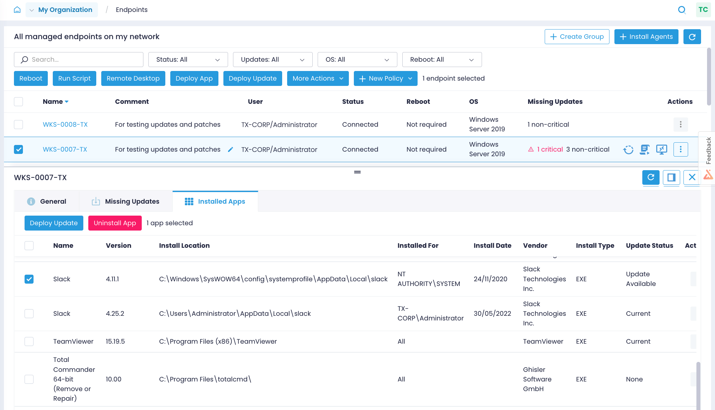Viewport: 715px width, 410px height.
Task: Go to the home icon in breadcrumb
Action: 17,10
